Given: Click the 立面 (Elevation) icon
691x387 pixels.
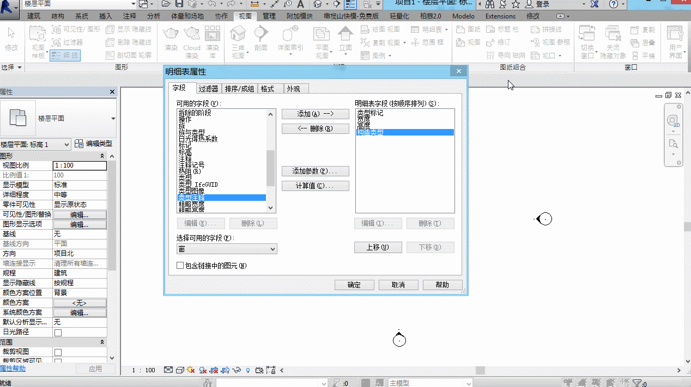Looking at the screenshot, I should (x=346, y=35).
